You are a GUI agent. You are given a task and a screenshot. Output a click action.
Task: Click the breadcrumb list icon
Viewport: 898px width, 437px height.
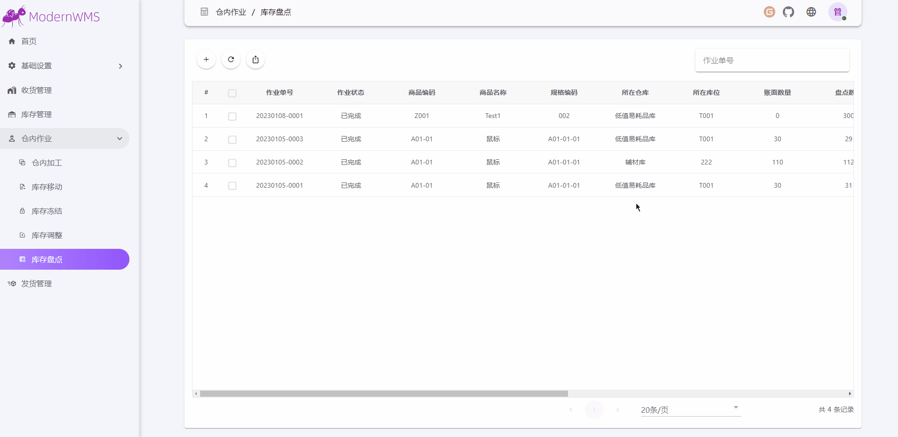pyautogui.click(x=204, y=12)
